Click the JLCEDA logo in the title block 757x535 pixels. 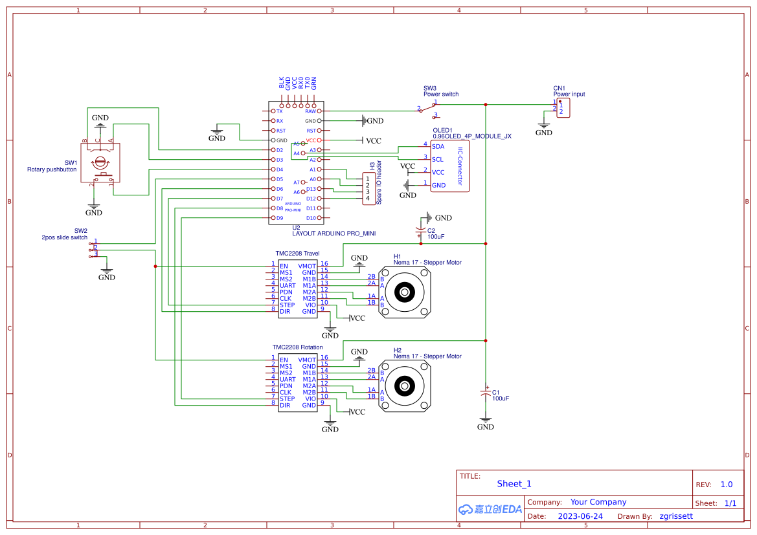pos(489,508)
